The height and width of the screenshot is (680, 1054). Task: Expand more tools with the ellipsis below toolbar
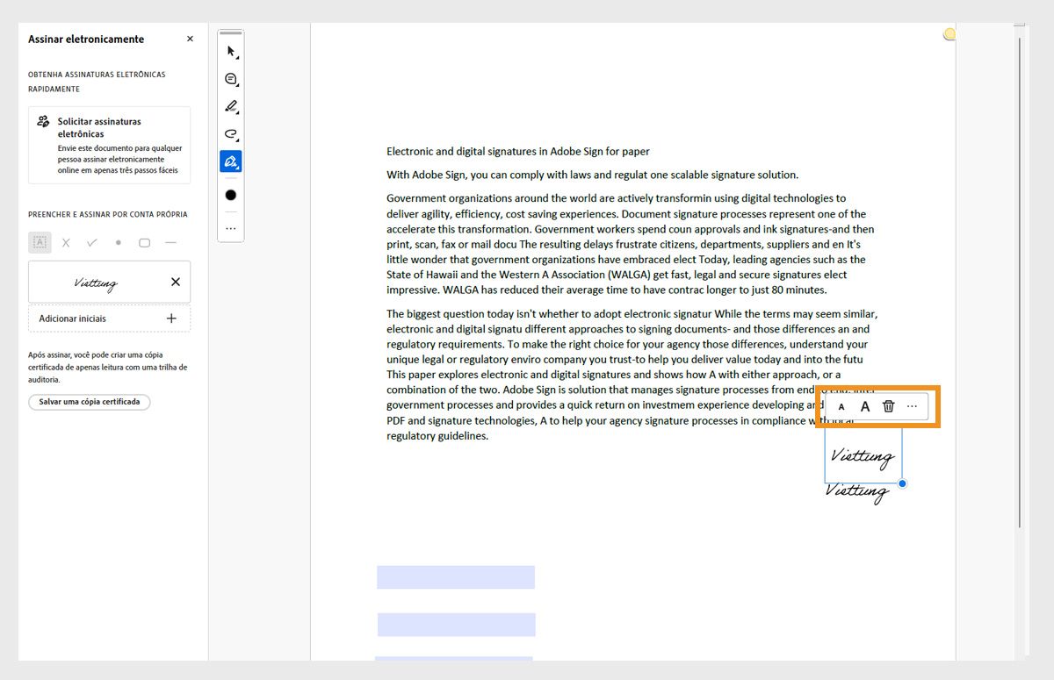click(230, 228)
